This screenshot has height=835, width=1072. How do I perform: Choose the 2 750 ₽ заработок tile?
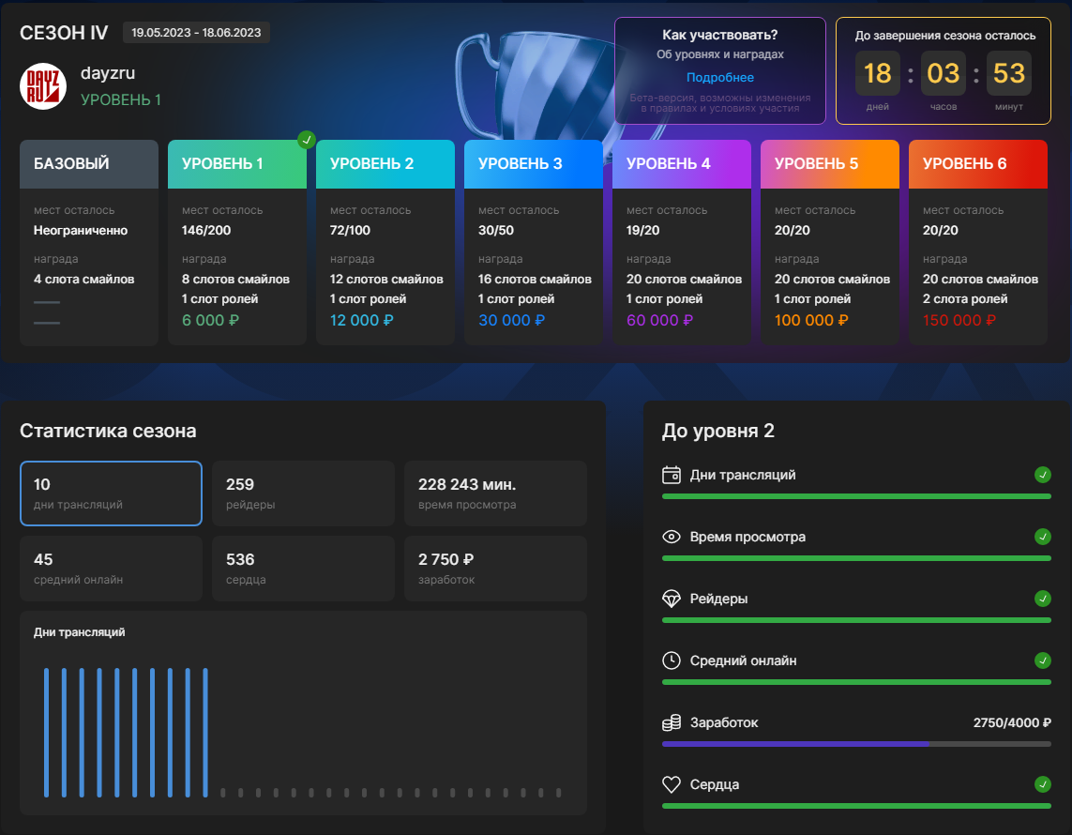click(x=495, y=569)
